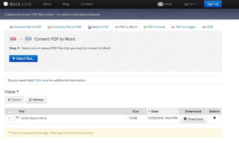Click the docs.zone site name
Screen dimensions: 239x143
20,4
